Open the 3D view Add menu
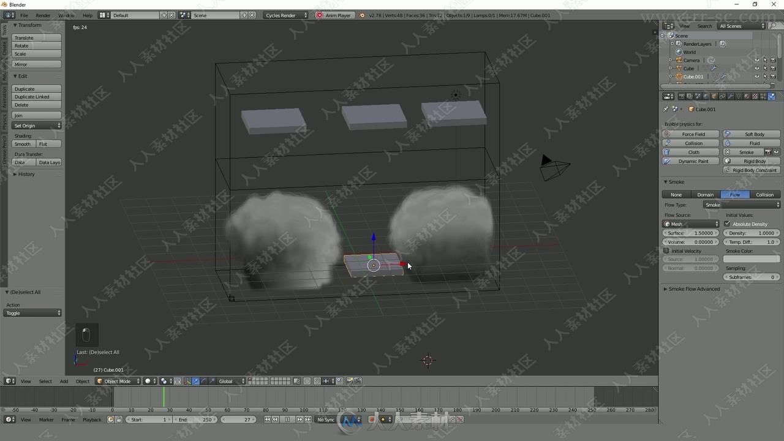 pos(64,381)
